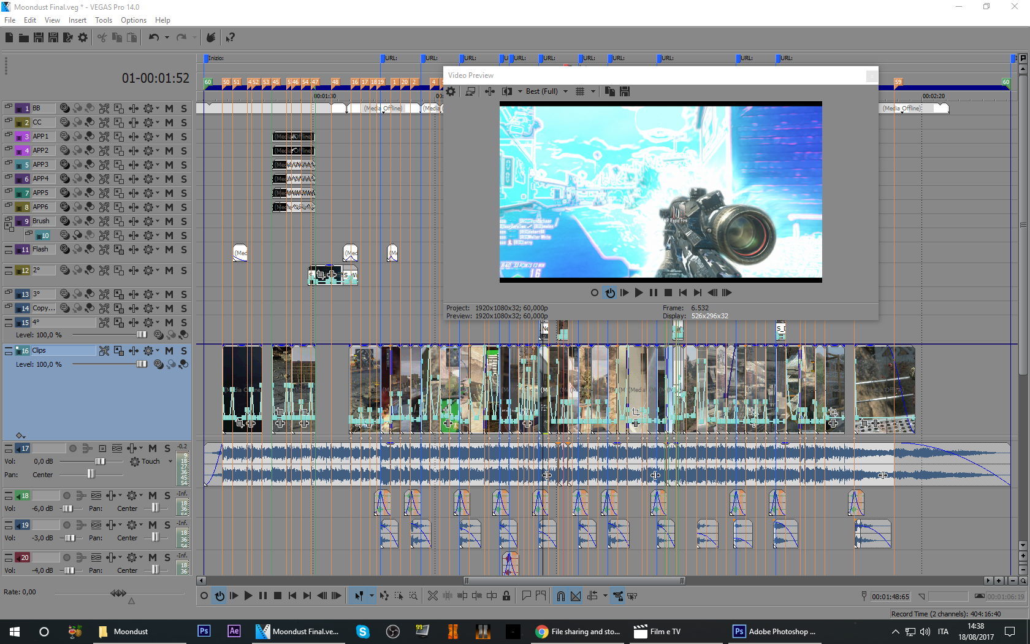The image size is (1030, 644).
Task: Open the Options menu
Action: pos(134,20)
